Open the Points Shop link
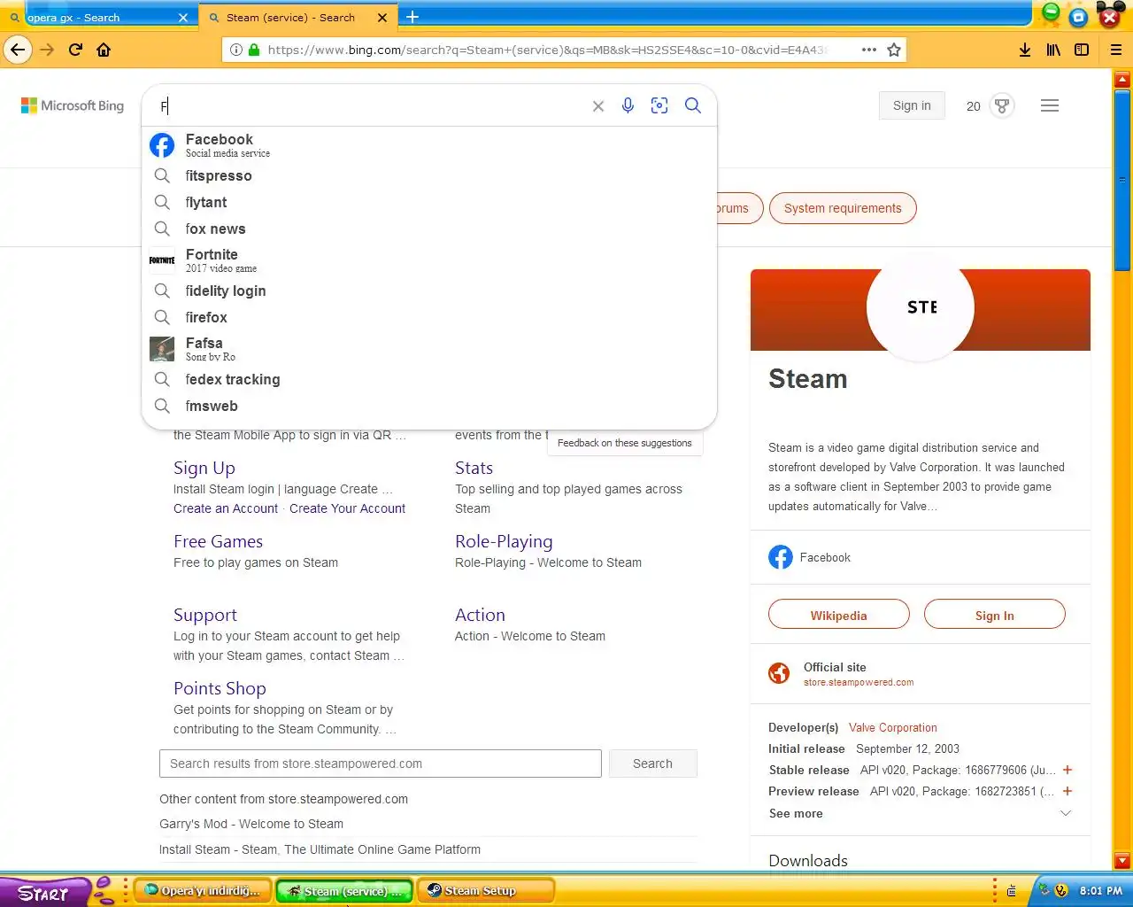This screenshot has width=1133, height=907. pyautogui.click(x=220, y=688)
